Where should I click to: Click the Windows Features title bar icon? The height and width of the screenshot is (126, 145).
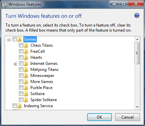point(4,5)
